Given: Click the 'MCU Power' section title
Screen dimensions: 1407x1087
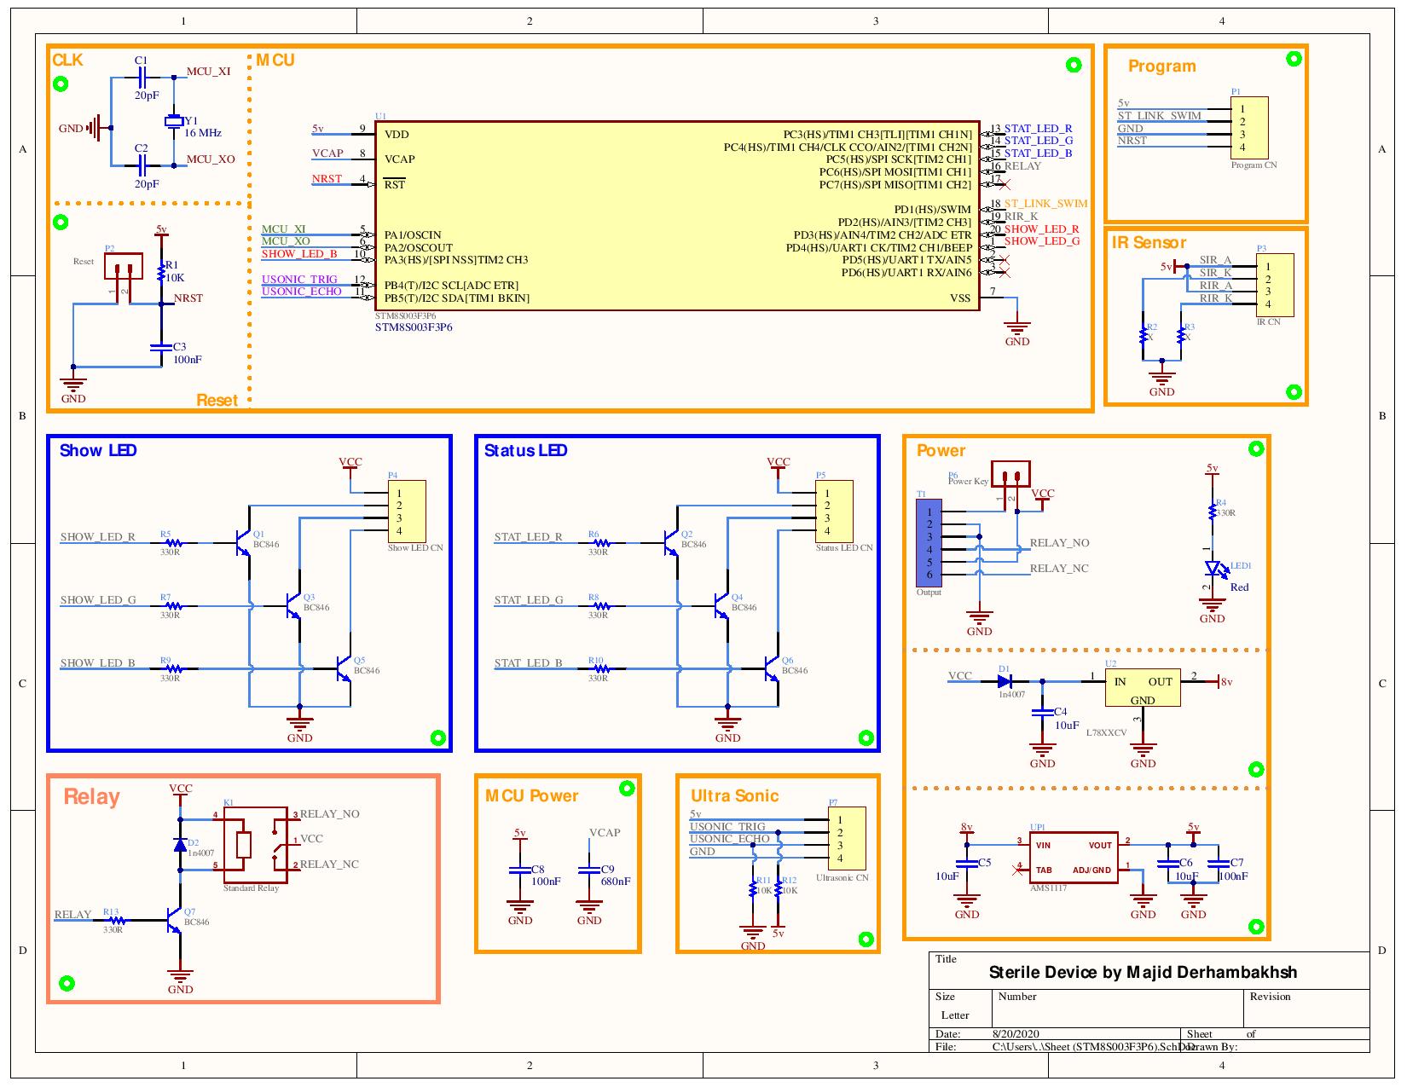Looking at the screenshot, I should click(x=532, y=795).
